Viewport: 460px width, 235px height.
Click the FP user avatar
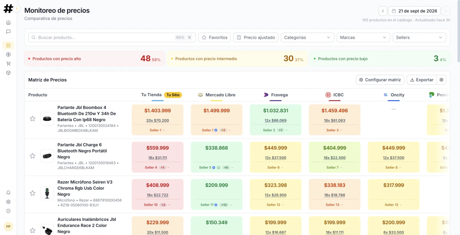click(8, 227)
